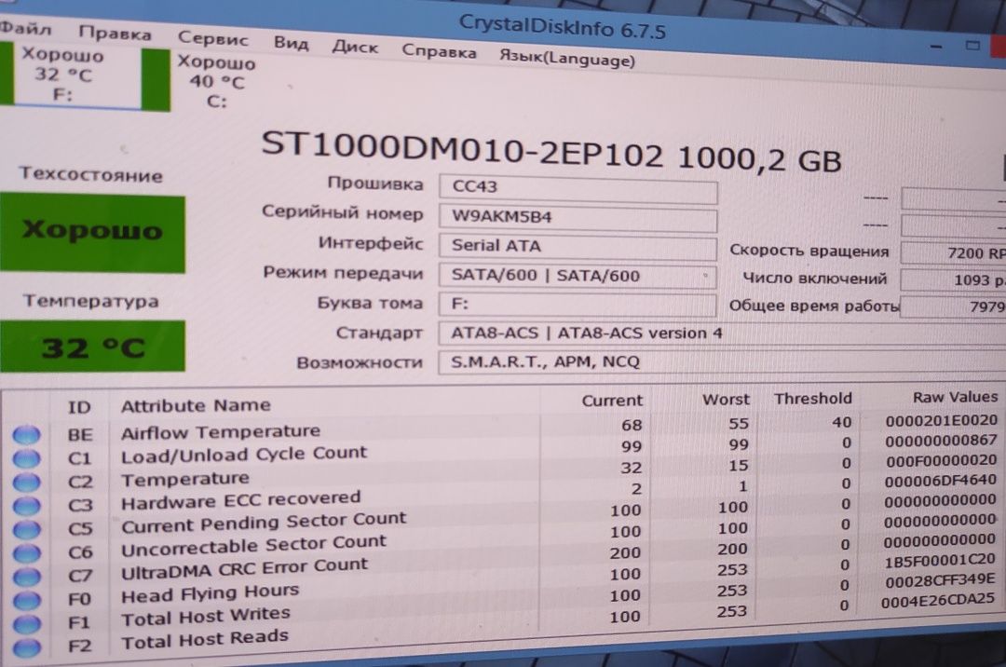This screenshot has width=1006, height=667.
Task: Click the Прошивка field showing CC43
Action: (x=578, y=188)
